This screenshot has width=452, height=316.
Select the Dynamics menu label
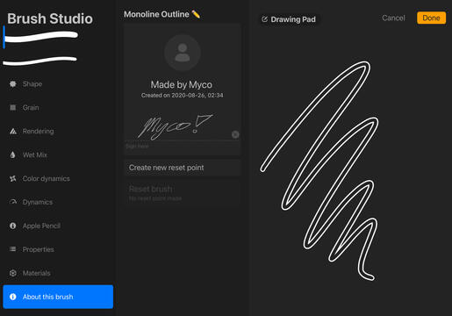(38, 202)
